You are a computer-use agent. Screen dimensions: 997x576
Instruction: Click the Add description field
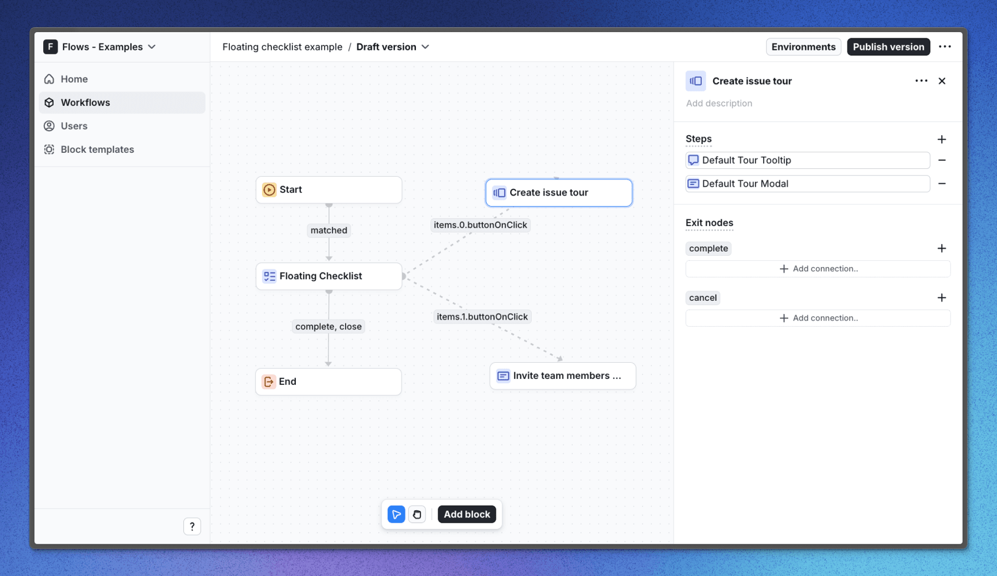[719, 104]
